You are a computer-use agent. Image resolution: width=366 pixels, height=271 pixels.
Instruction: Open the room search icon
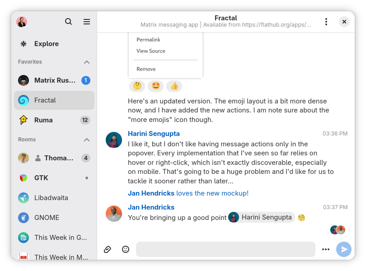tap(68, 22)
